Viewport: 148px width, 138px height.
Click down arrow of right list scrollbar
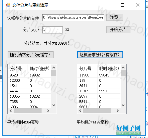123,105
